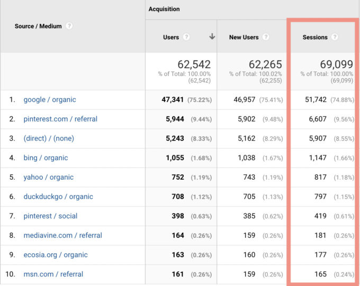Select google Sessions percentage (74.88%)
The height and width of the screenshot is (286, 360).
(x=343, y=100)
